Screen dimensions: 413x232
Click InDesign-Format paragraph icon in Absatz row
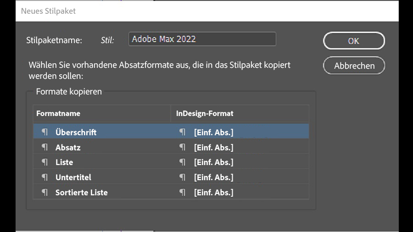click(x=183, y=147)
